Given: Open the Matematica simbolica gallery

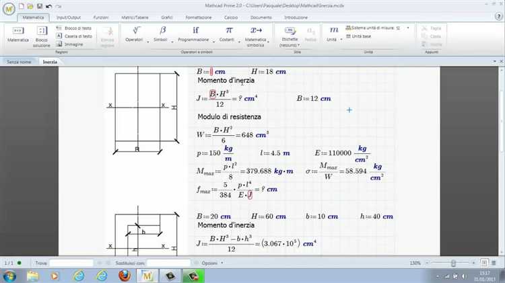Looking at the screenshot, I should (x=256, y=30).
